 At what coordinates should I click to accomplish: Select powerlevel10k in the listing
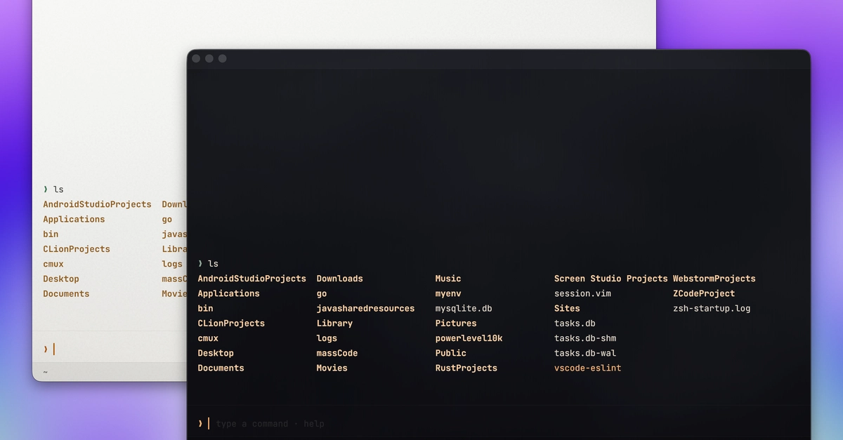point(469,338)
